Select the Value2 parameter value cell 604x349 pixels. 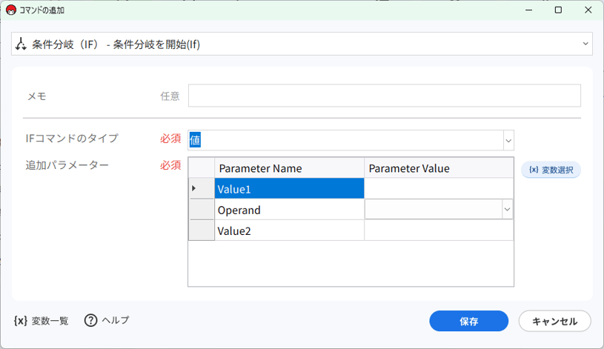tap(439, 230)
